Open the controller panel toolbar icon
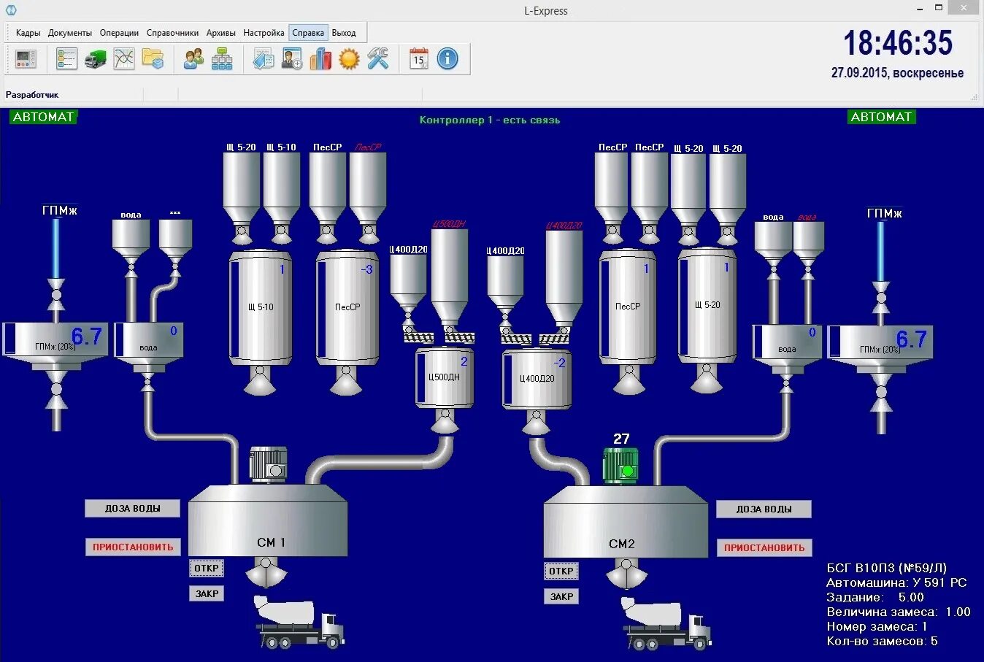This screenshot has width=984, height=662. click(x=26, y=59)
